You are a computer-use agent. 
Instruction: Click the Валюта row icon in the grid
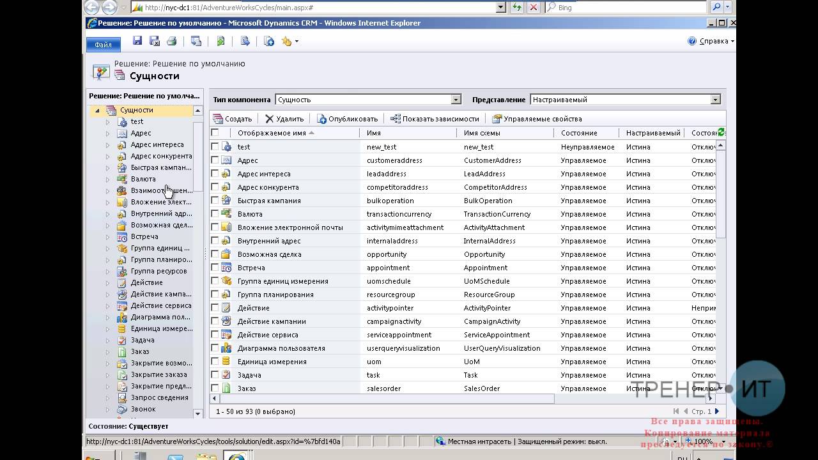[x=226, y=213]
